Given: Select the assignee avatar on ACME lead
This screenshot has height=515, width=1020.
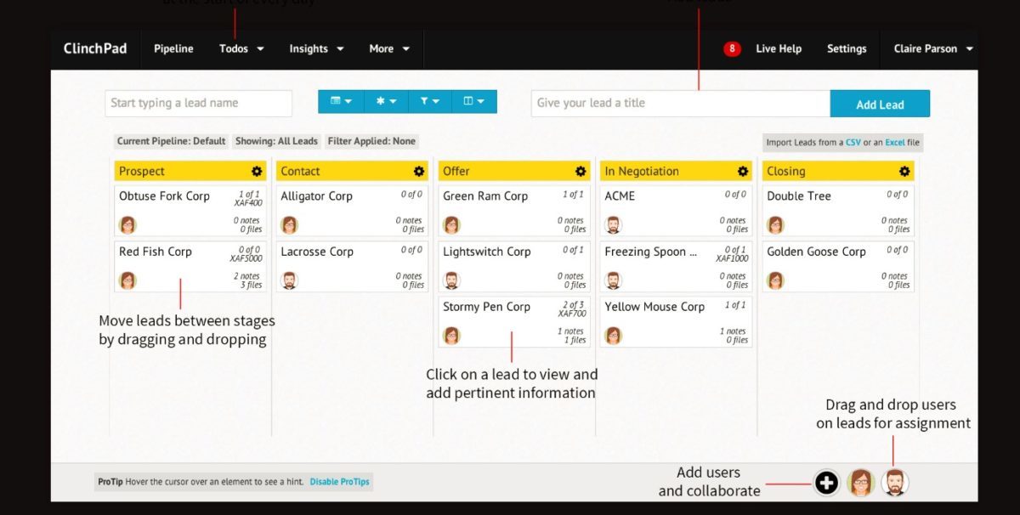Looking at the screenshot, I should coord(615,224).
